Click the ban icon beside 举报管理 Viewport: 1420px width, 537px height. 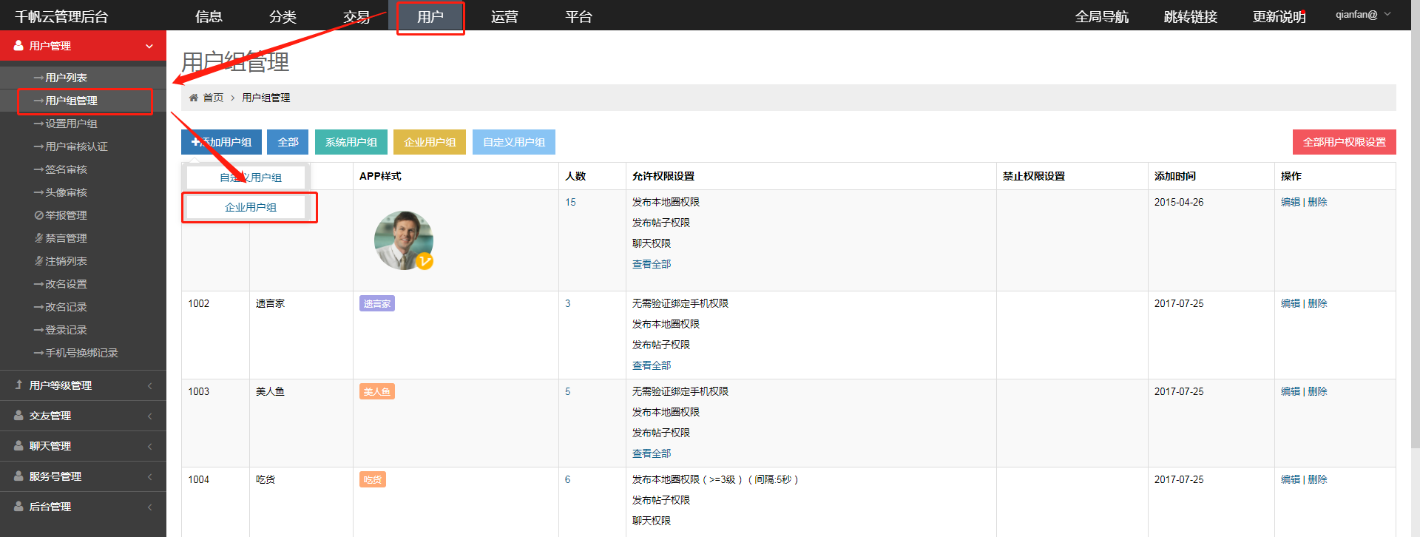pyautogui.click(x=39, y=215)
